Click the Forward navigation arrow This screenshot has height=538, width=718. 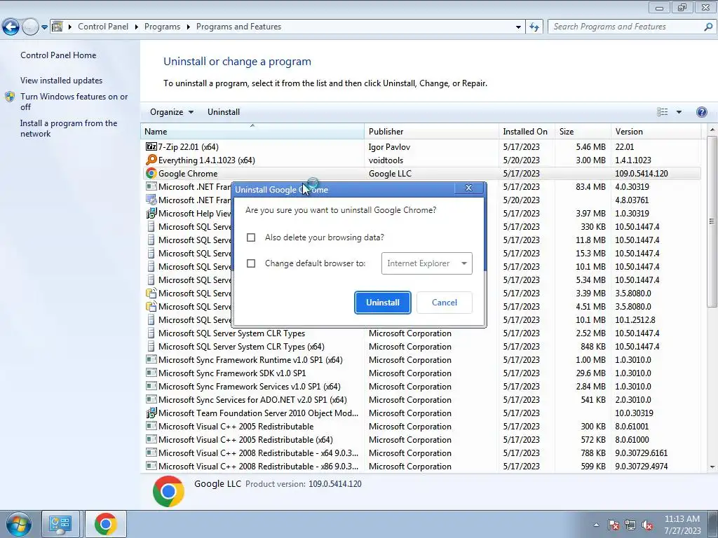coord(30,27)
